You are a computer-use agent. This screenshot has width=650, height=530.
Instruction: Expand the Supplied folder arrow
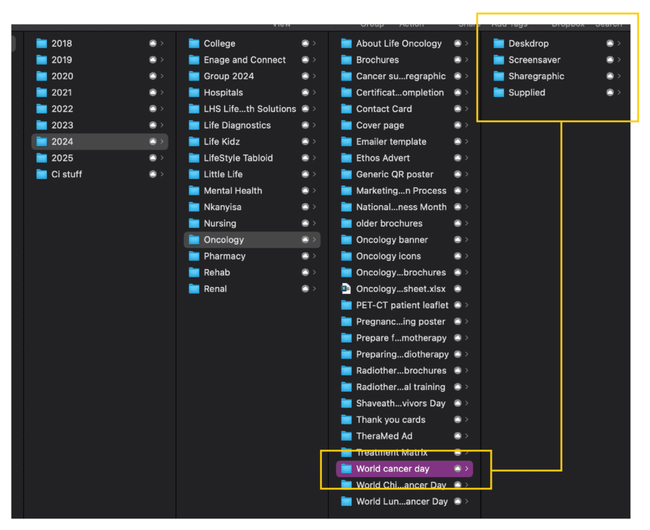619,93
